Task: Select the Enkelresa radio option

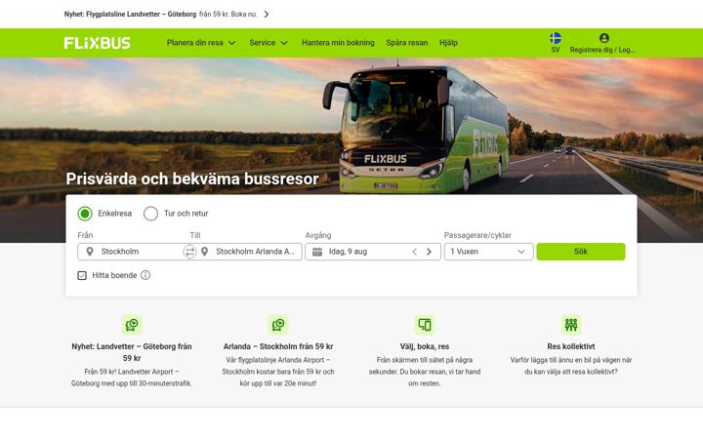Action: click(85, 214)
